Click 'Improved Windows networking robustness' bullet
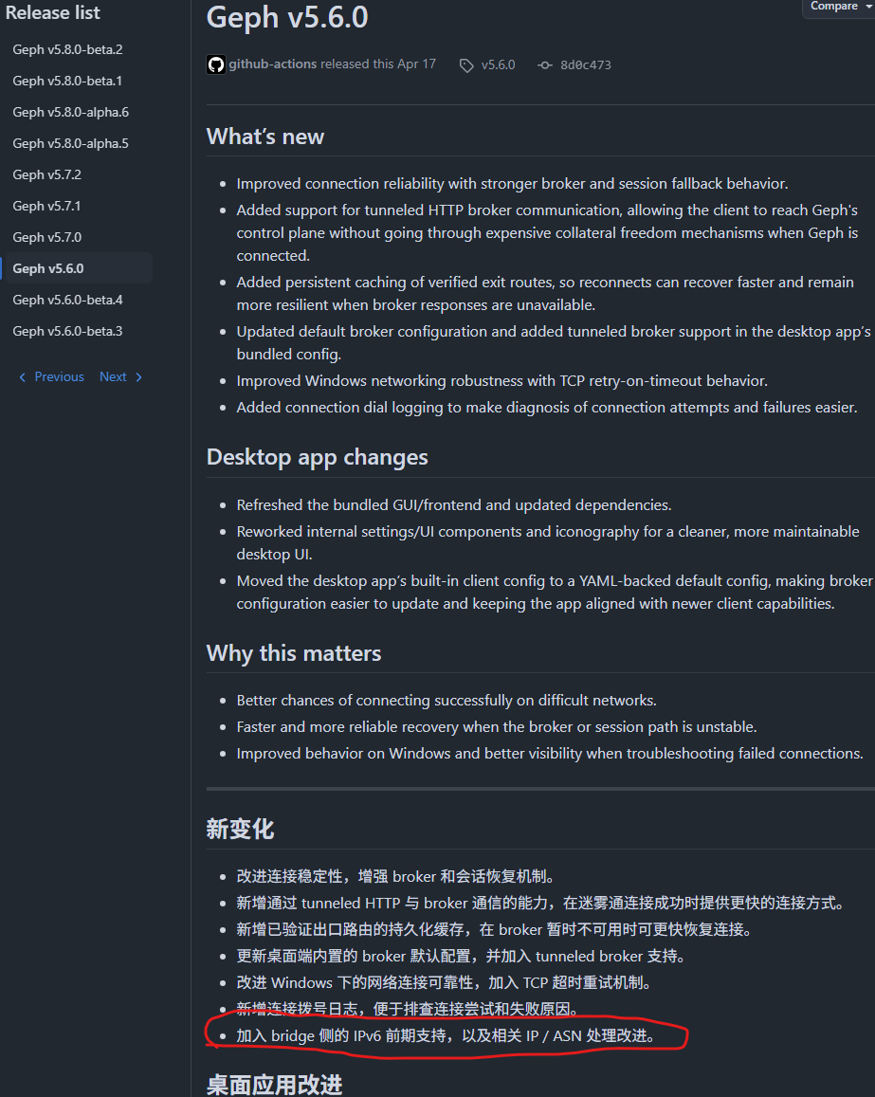 pyautogui.click(x=501, y=381)
